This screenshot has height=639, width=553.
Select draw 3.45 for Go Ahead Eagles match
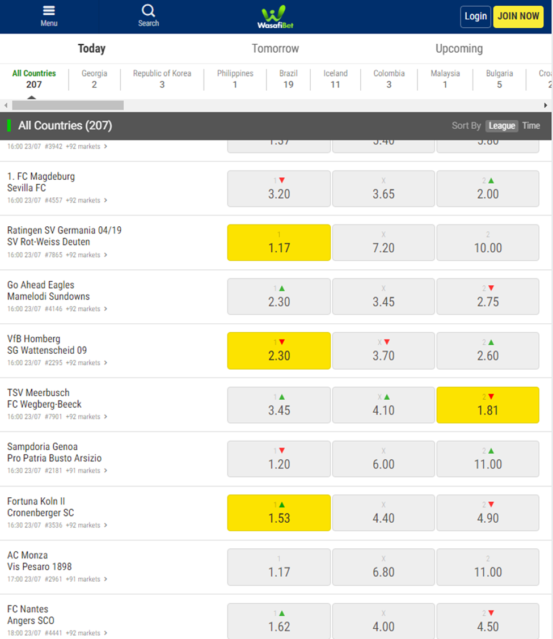point(383,297)
